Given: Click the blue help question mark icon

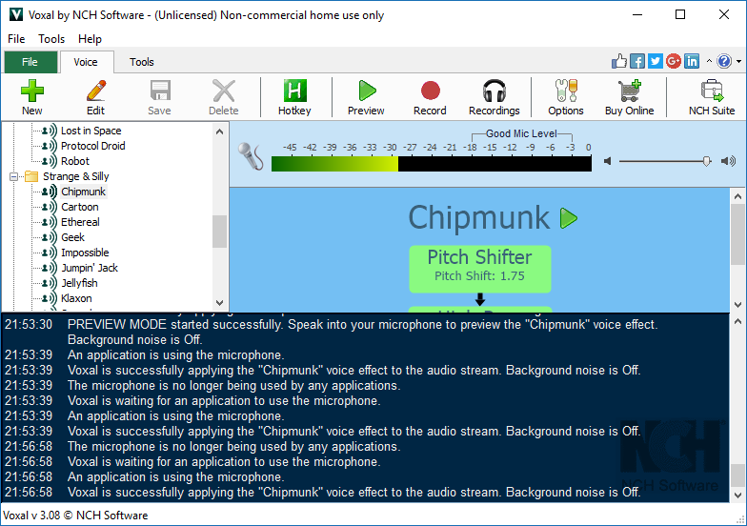Looking at the screenshot, I should [724, 61].
